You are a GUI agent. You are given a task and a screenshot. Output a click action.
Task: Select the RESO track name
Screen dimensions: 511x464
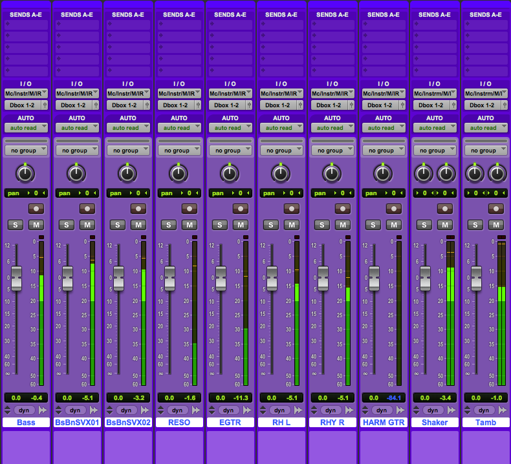coord(179,423)
